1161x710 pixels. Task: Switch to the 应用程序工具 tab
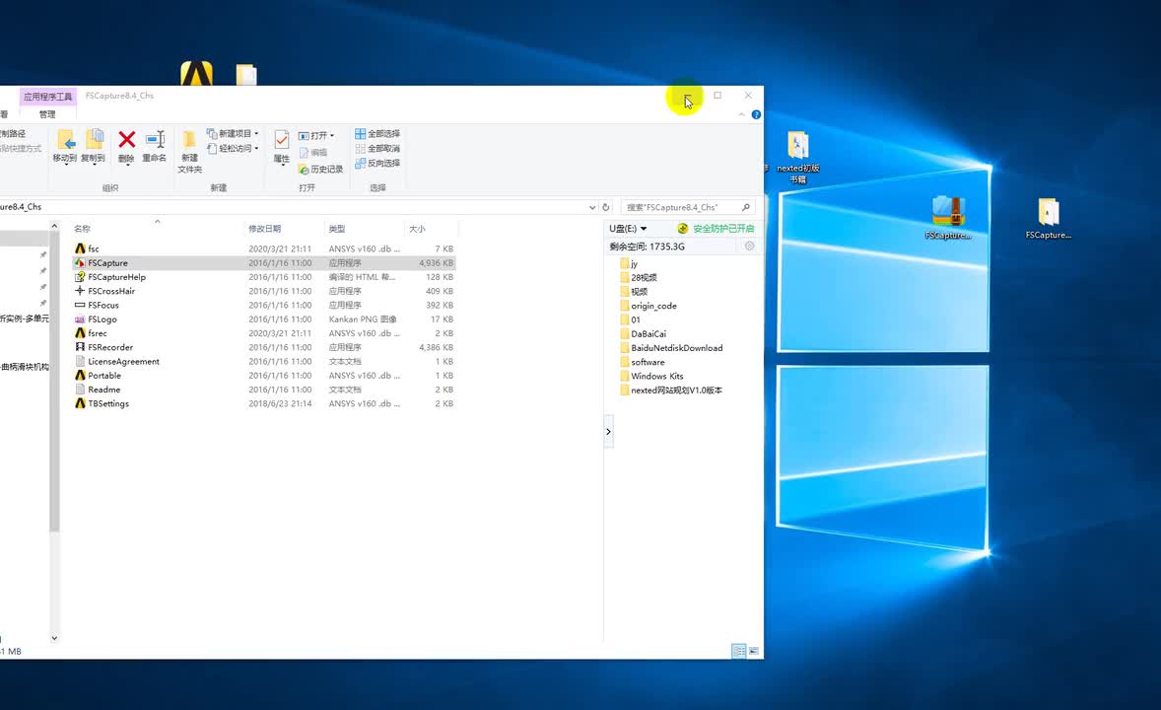pyautogui.click(x=48, y=97)
